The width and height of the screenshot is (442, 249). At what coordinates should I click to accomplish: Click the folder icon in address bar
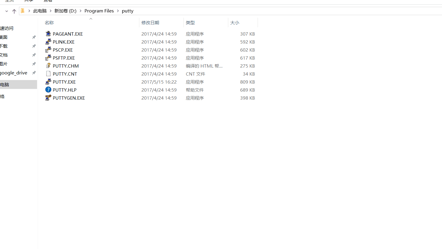coord(23,11)
